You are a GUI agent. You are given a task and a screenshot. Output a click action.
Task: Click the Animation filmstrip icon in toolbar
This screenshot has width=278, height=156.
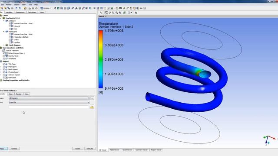click(120, 8)
